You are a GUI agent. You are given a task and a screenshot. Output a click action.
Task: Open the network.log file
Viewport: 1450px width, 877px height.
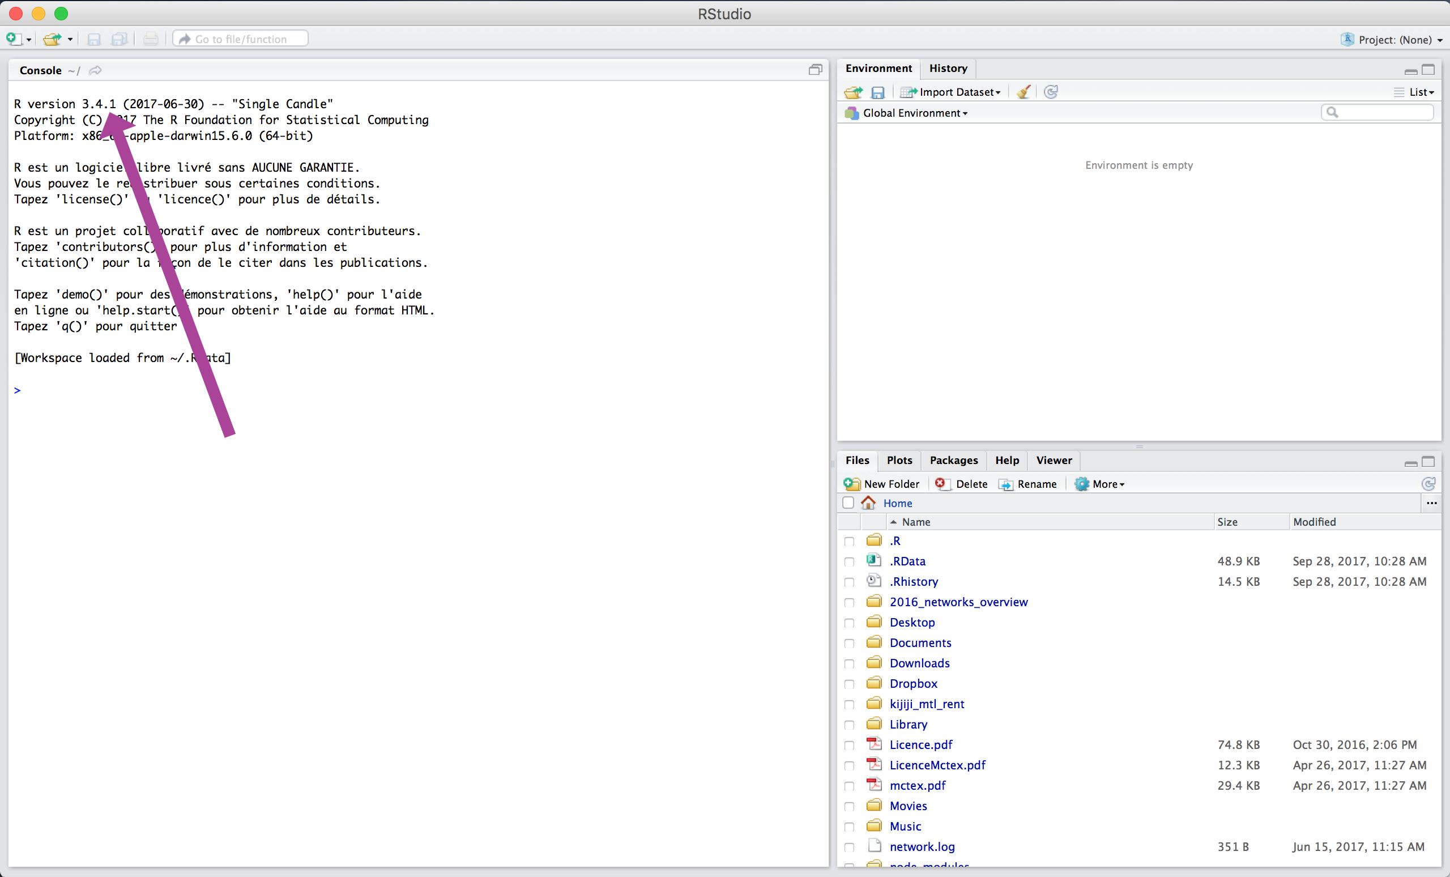point(922,846)
